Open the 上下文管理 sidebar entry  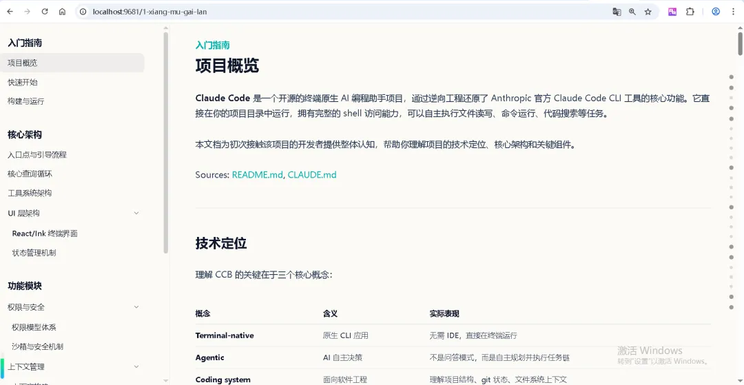[26, 366]
